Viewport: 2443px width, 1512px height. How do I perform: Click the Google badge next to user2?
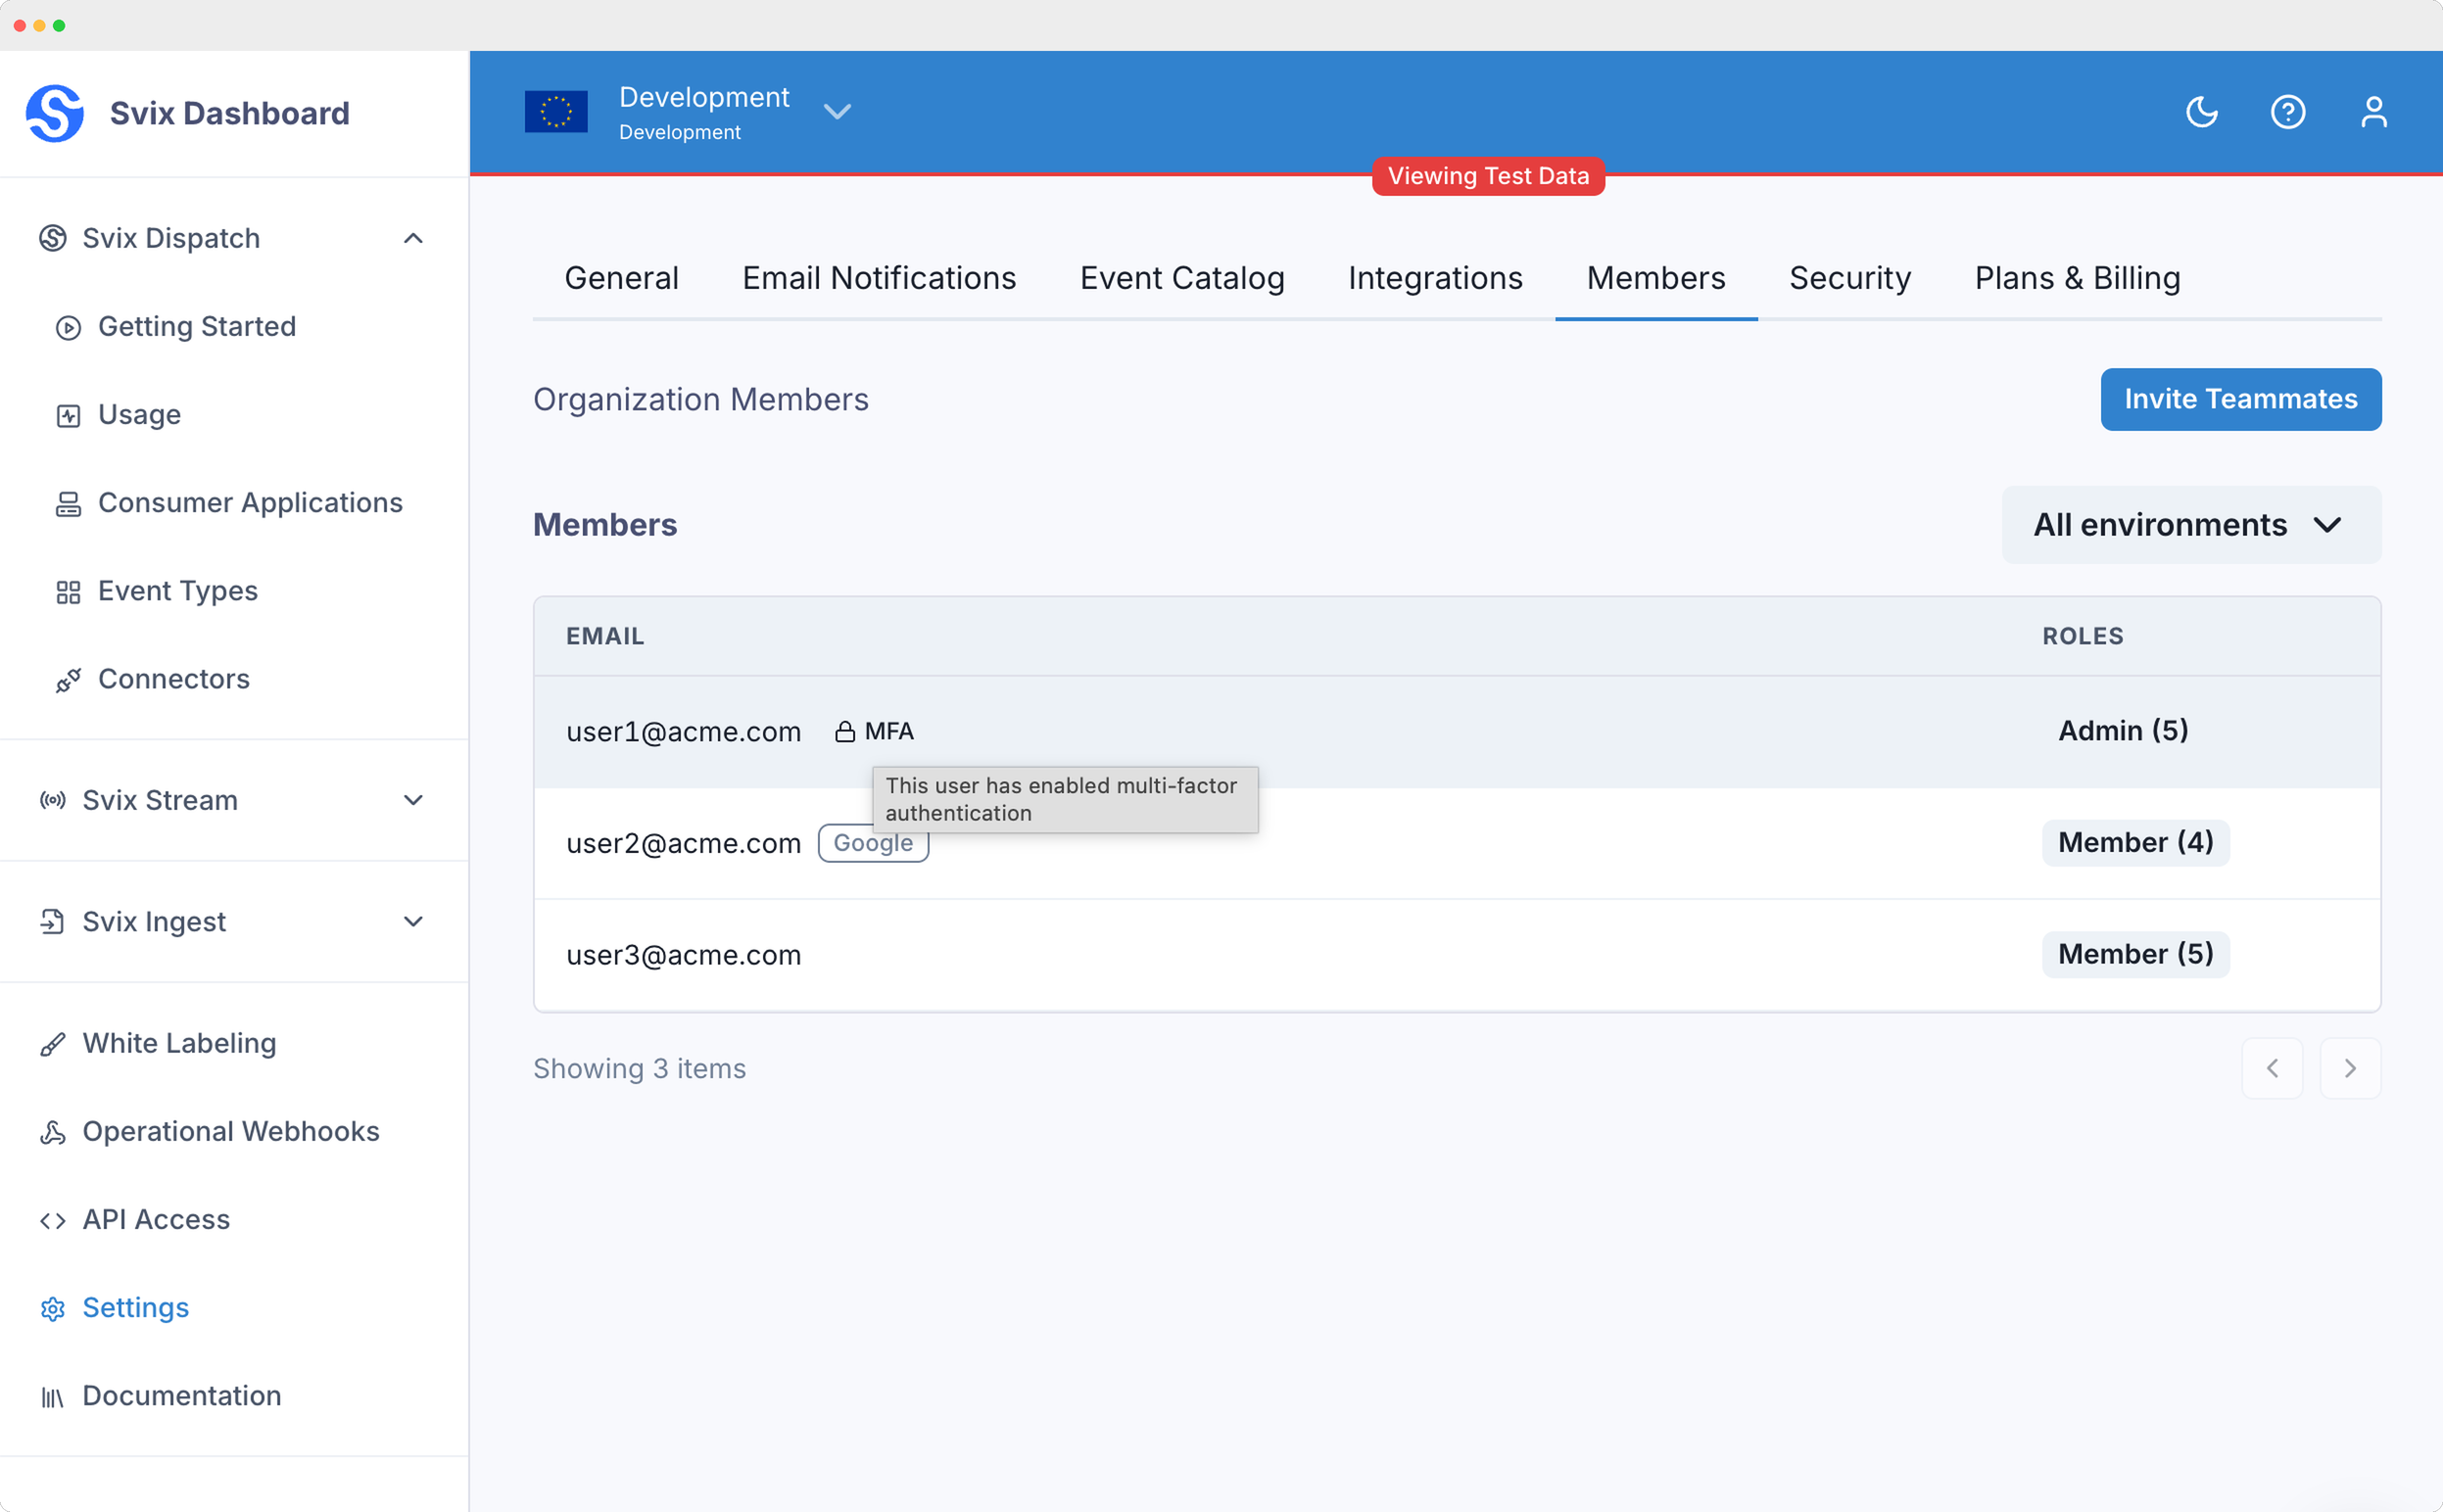click(873, 843)
